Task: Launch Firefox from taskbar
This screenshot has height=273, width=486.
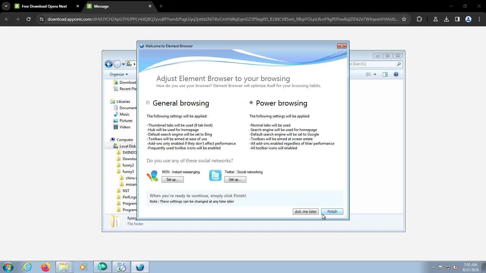Action: pyautogui.click(x=46, y=267)
